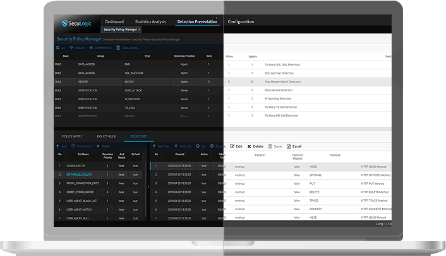
Task: Open the Detection Preventation menu
Action: (198, 21)
